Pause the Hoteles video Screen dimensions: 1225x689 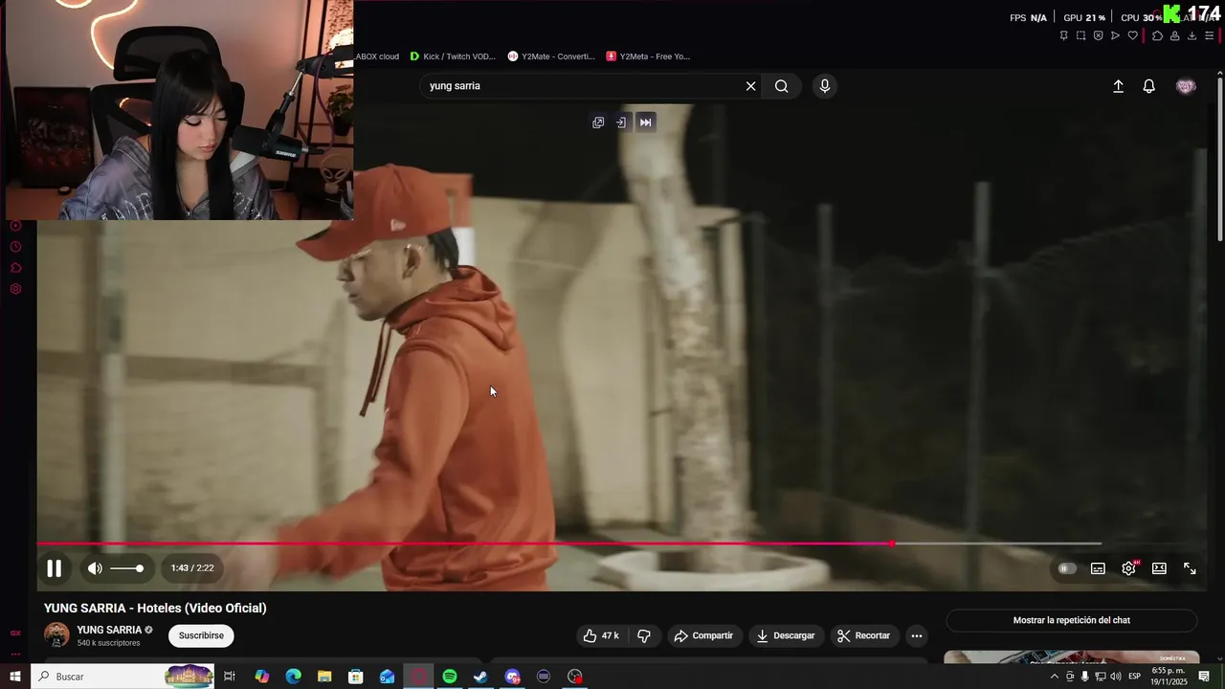tap(55, 568)
